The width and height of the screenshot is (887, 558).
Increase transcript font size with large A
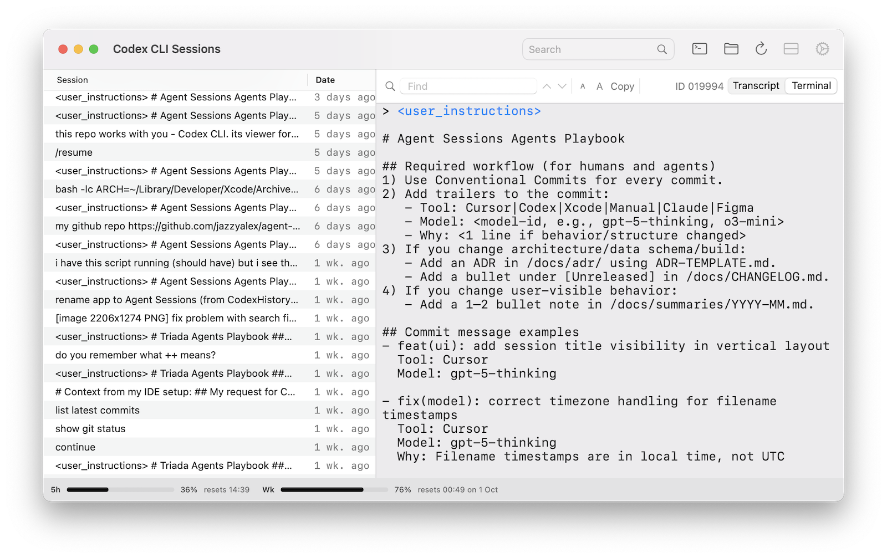pos(599,86)
